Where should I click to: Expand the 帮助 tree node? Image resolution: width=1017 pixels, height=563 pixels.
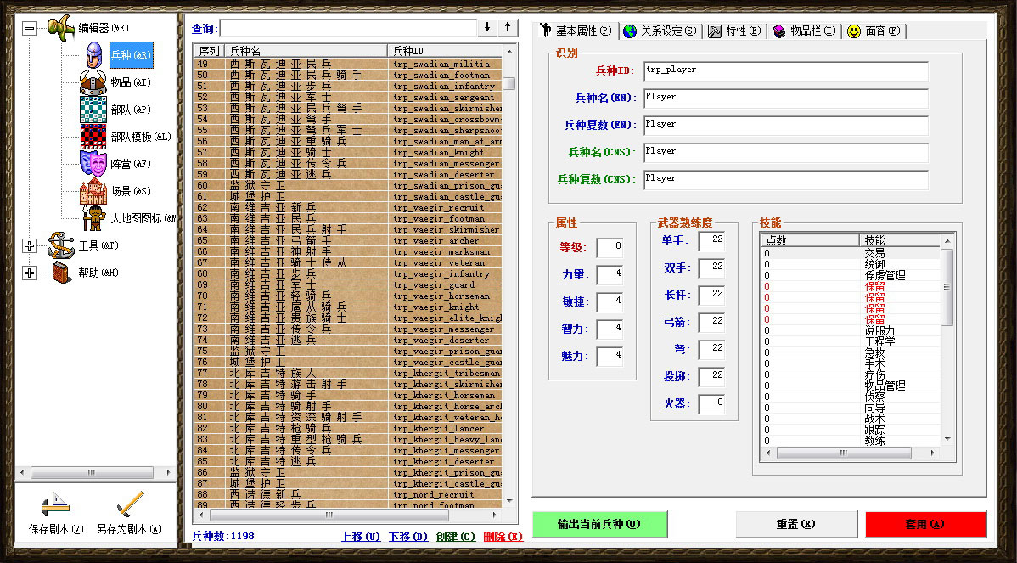(30, 273)
